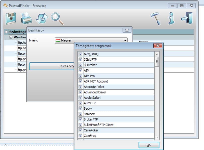The width and height of the screenshot is (204, 150).
Task: Disable the BulletProof FTP Client checkbox
Action: [x=80, y=124]
